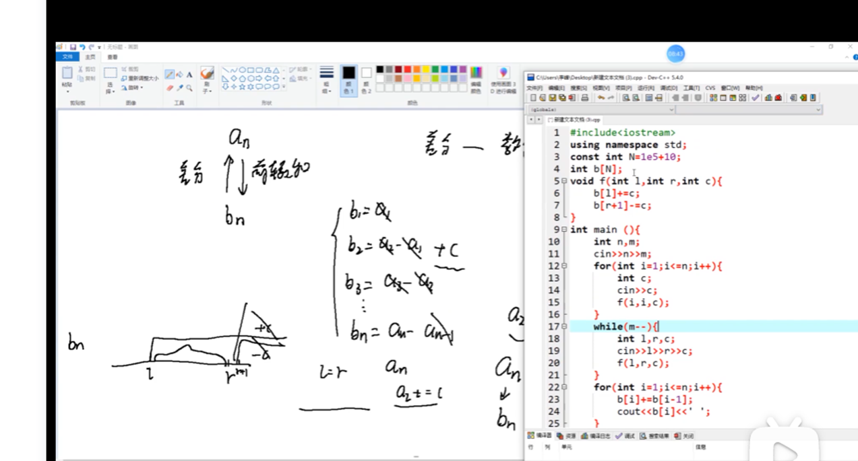
Task: Collapse fold marker at line 17 while loop
Action: (564, 326)
